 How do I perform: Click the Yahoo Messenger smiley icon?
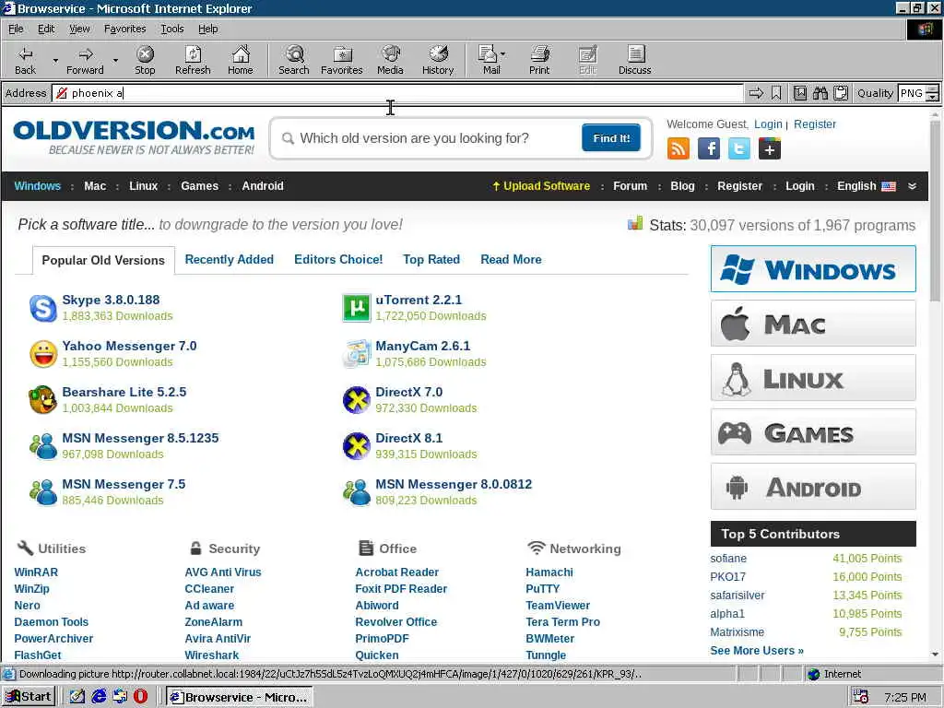pyautogui.click(x=42, y=354)
